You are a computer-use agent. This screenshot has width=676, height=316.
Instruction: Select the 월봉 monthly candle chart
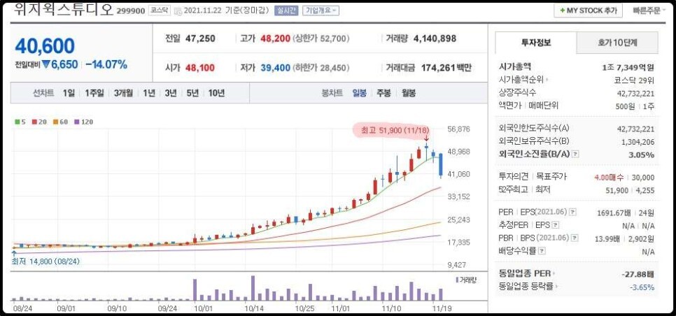(x=408, y=93)
